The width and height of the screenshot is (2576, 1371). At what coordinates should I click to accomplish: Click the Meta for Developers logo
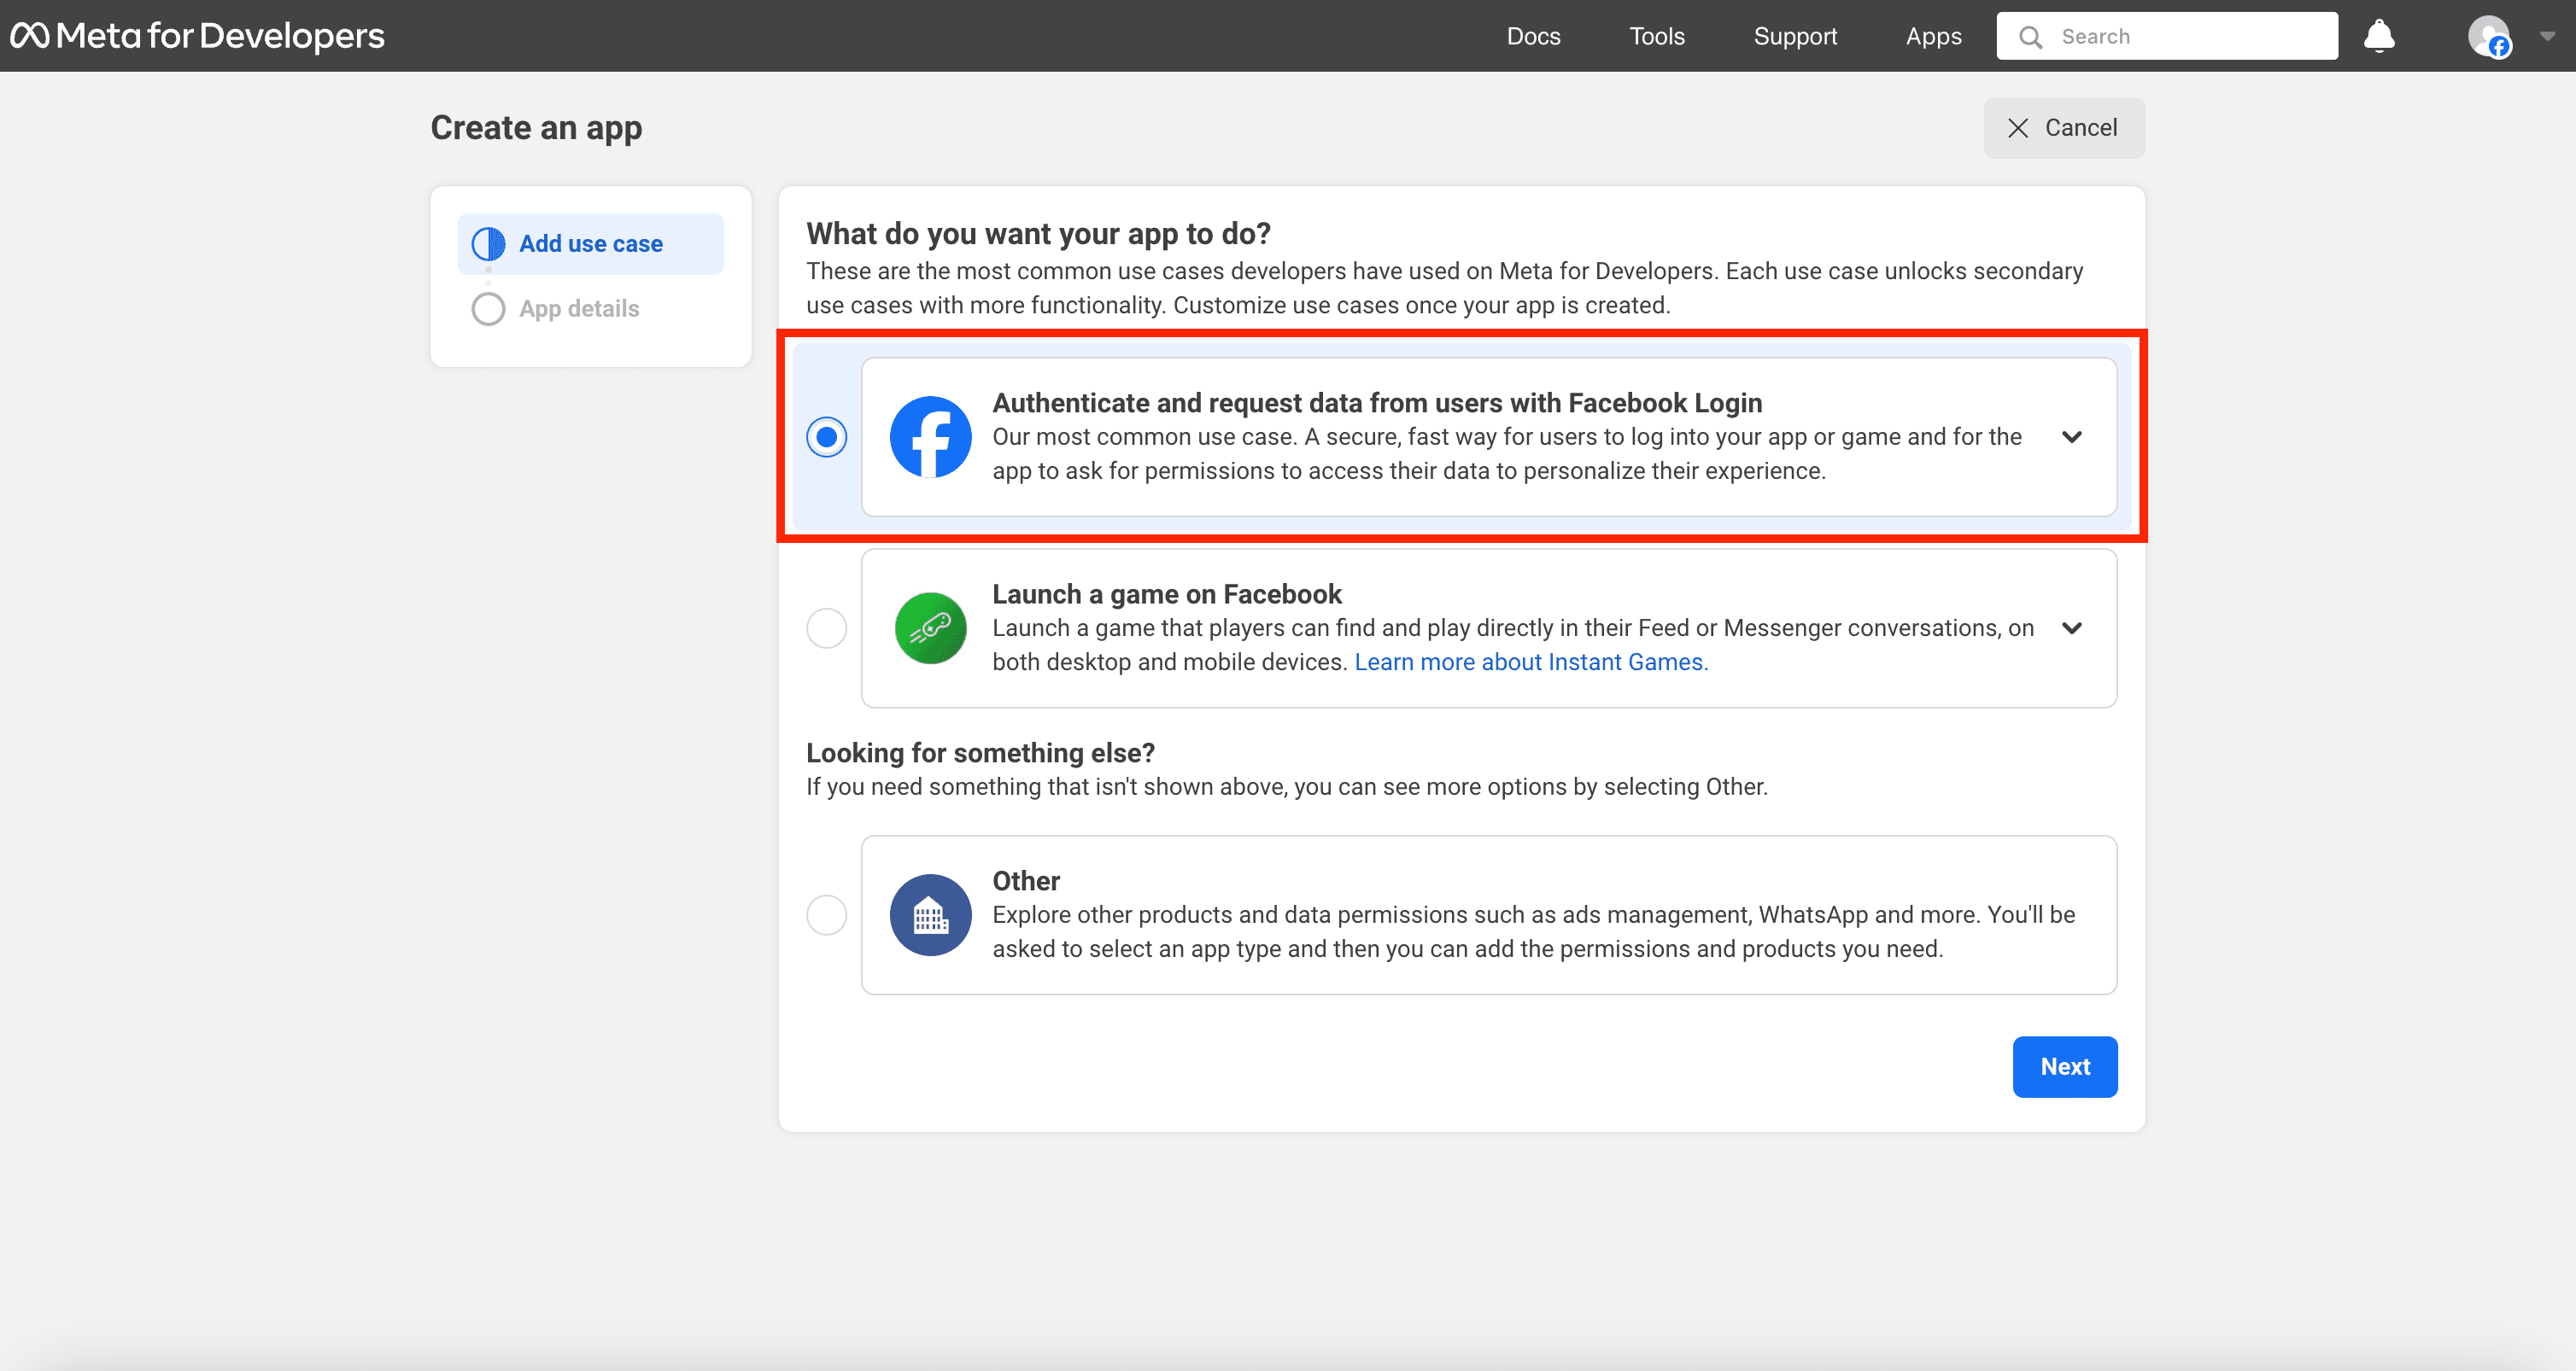point(197,36)
